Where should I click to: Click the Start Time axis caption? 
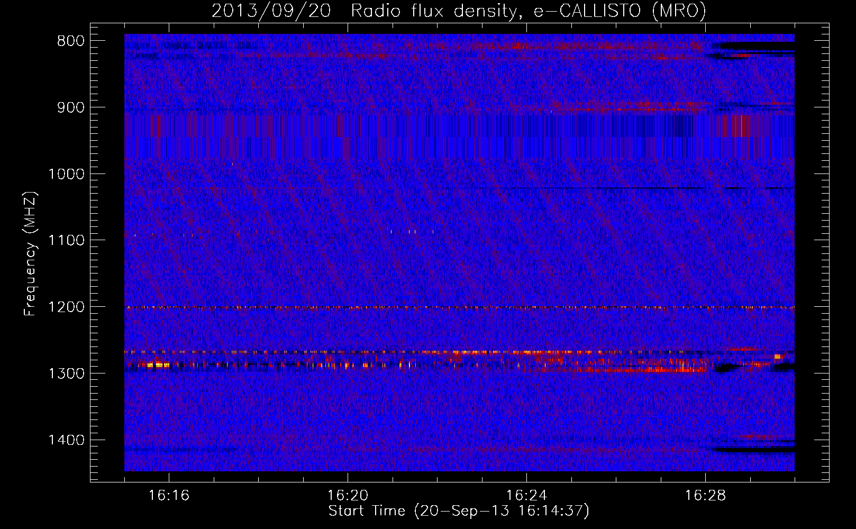tap(459, 511)
